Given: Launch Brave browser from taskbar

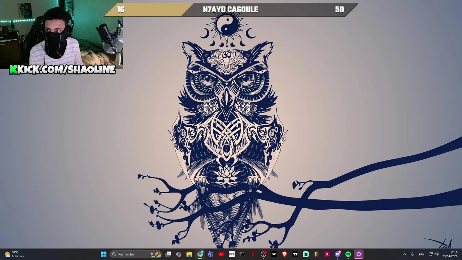Looking at the screenshot, I should [284, 254].
